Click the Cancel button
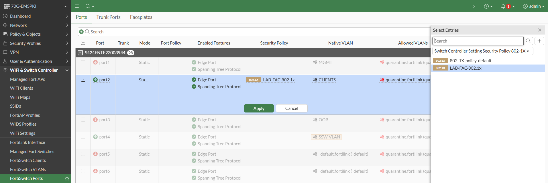Screen dimensions: 548x183 tap(292, 108)
